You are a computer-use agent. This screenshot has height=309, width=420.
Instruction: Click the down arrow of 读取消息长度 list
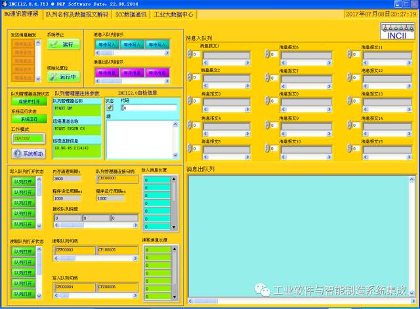point(175,297)
